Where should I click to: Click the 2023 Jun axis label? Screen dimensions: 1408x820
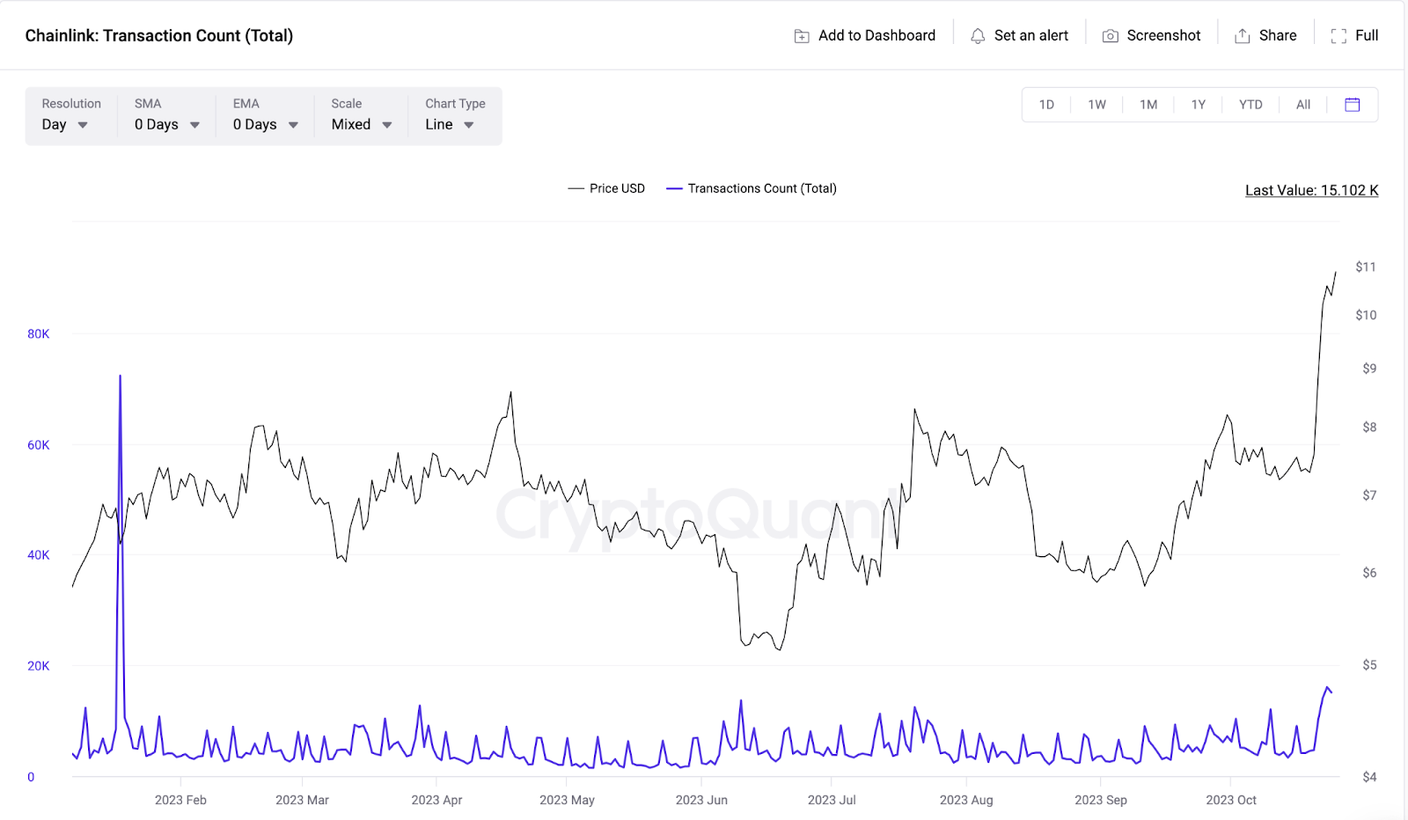coord(701,800)
